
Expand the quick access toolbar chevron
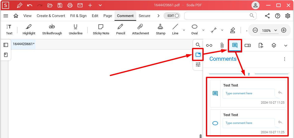100,5
